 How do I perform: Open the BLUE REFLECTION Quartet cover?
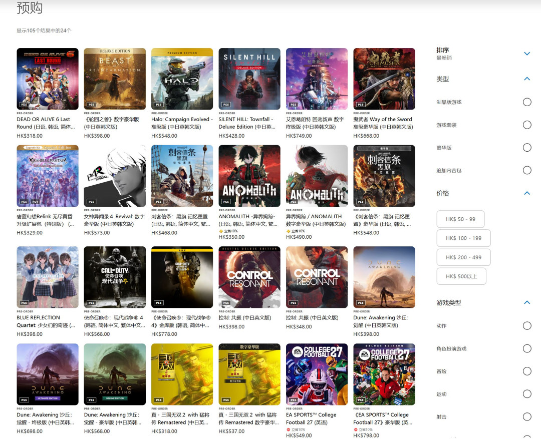point(48,277)
